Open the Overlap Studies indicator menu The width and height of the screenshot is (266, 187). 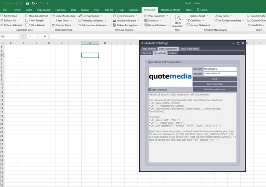click(x=91, y=16)
